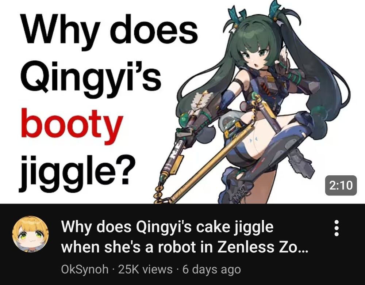Play the Qingyi video thumbnail
365x285 pixels.
(x=182, y=102)
